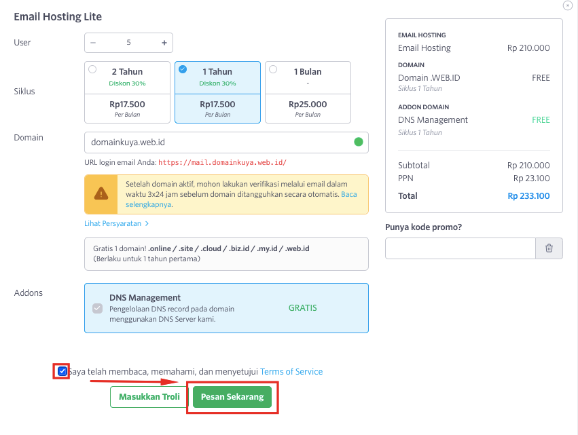
Task: Close the order dialog with X icon
Action: pos(568,5)
